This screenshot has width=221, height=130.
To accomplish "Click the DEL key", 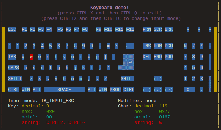I will coord(147,57).
